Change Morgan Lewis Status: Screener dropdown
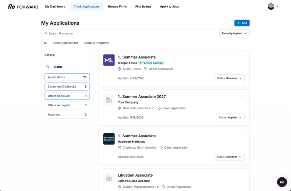This screenshot has width=291, height=191. [230, 78]
